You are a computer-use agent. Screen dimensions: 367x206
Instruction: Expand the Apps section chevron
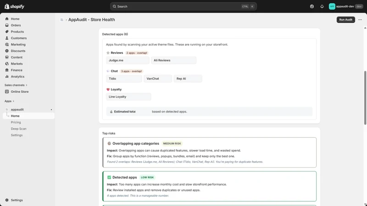tap(13, 101)
